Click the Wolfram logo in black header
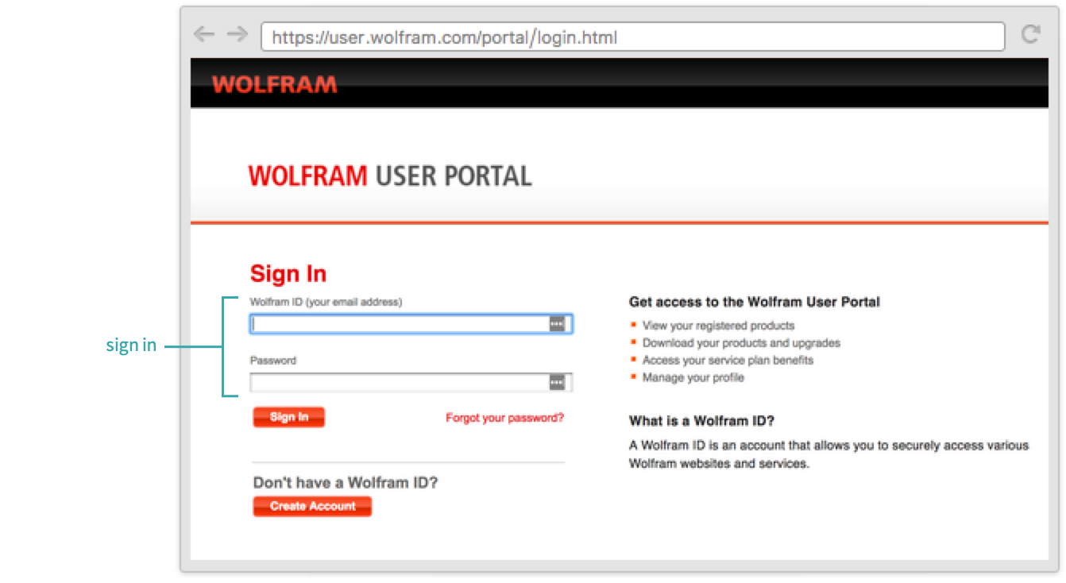This screenshot has height=583, width=1066. point(274,84)
